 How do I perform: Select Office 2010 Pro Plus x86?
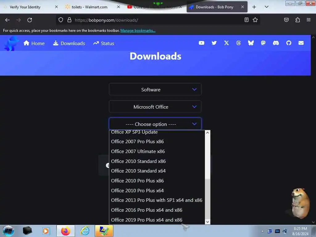157,181
